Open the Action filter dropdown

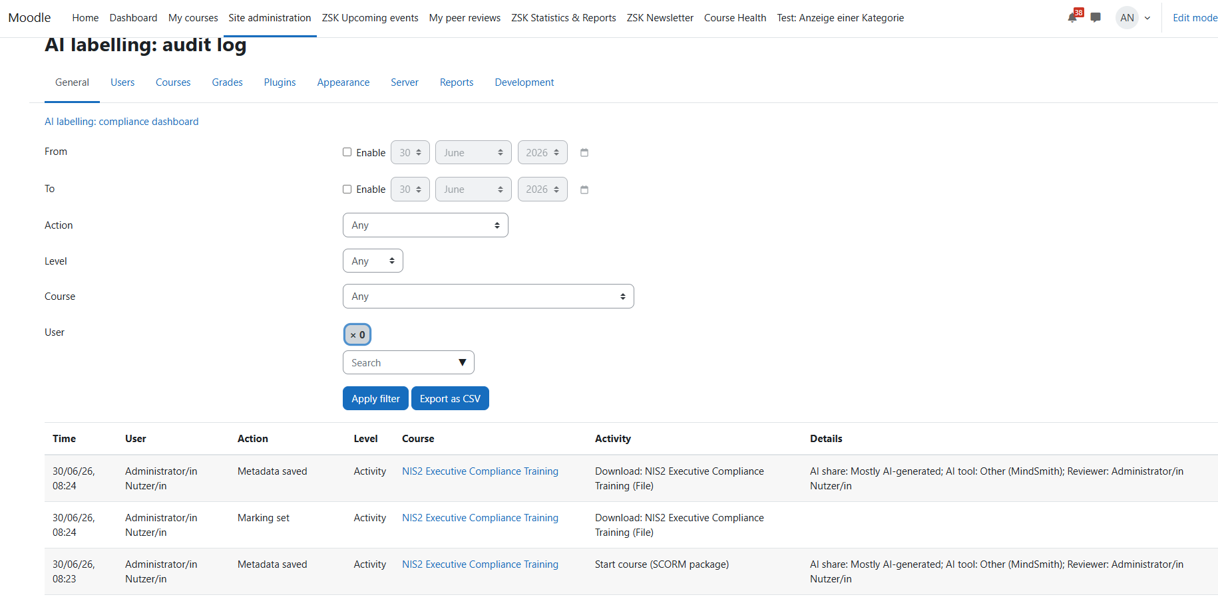pos(425,225)
